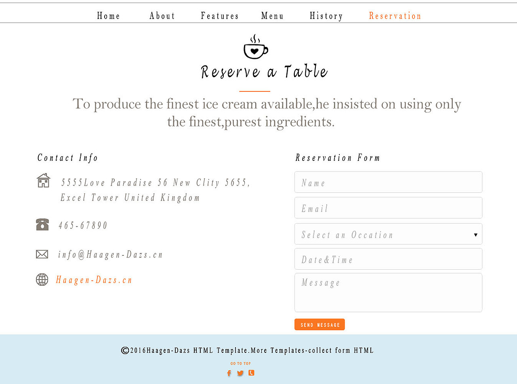517x384 pixels.
Task: Jump to the History section
Action: 326,16
